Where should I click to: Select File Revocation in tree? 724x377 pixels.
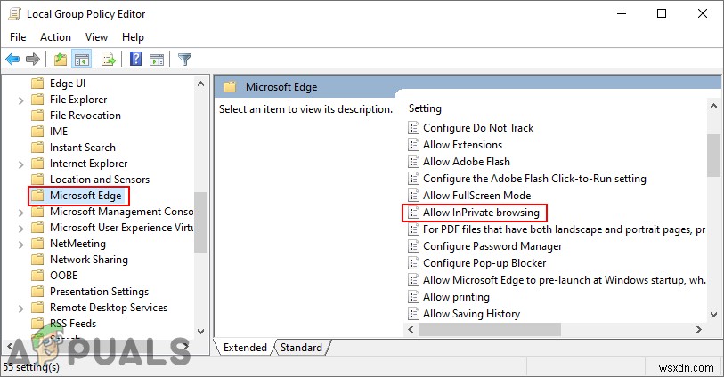[85, 116]
